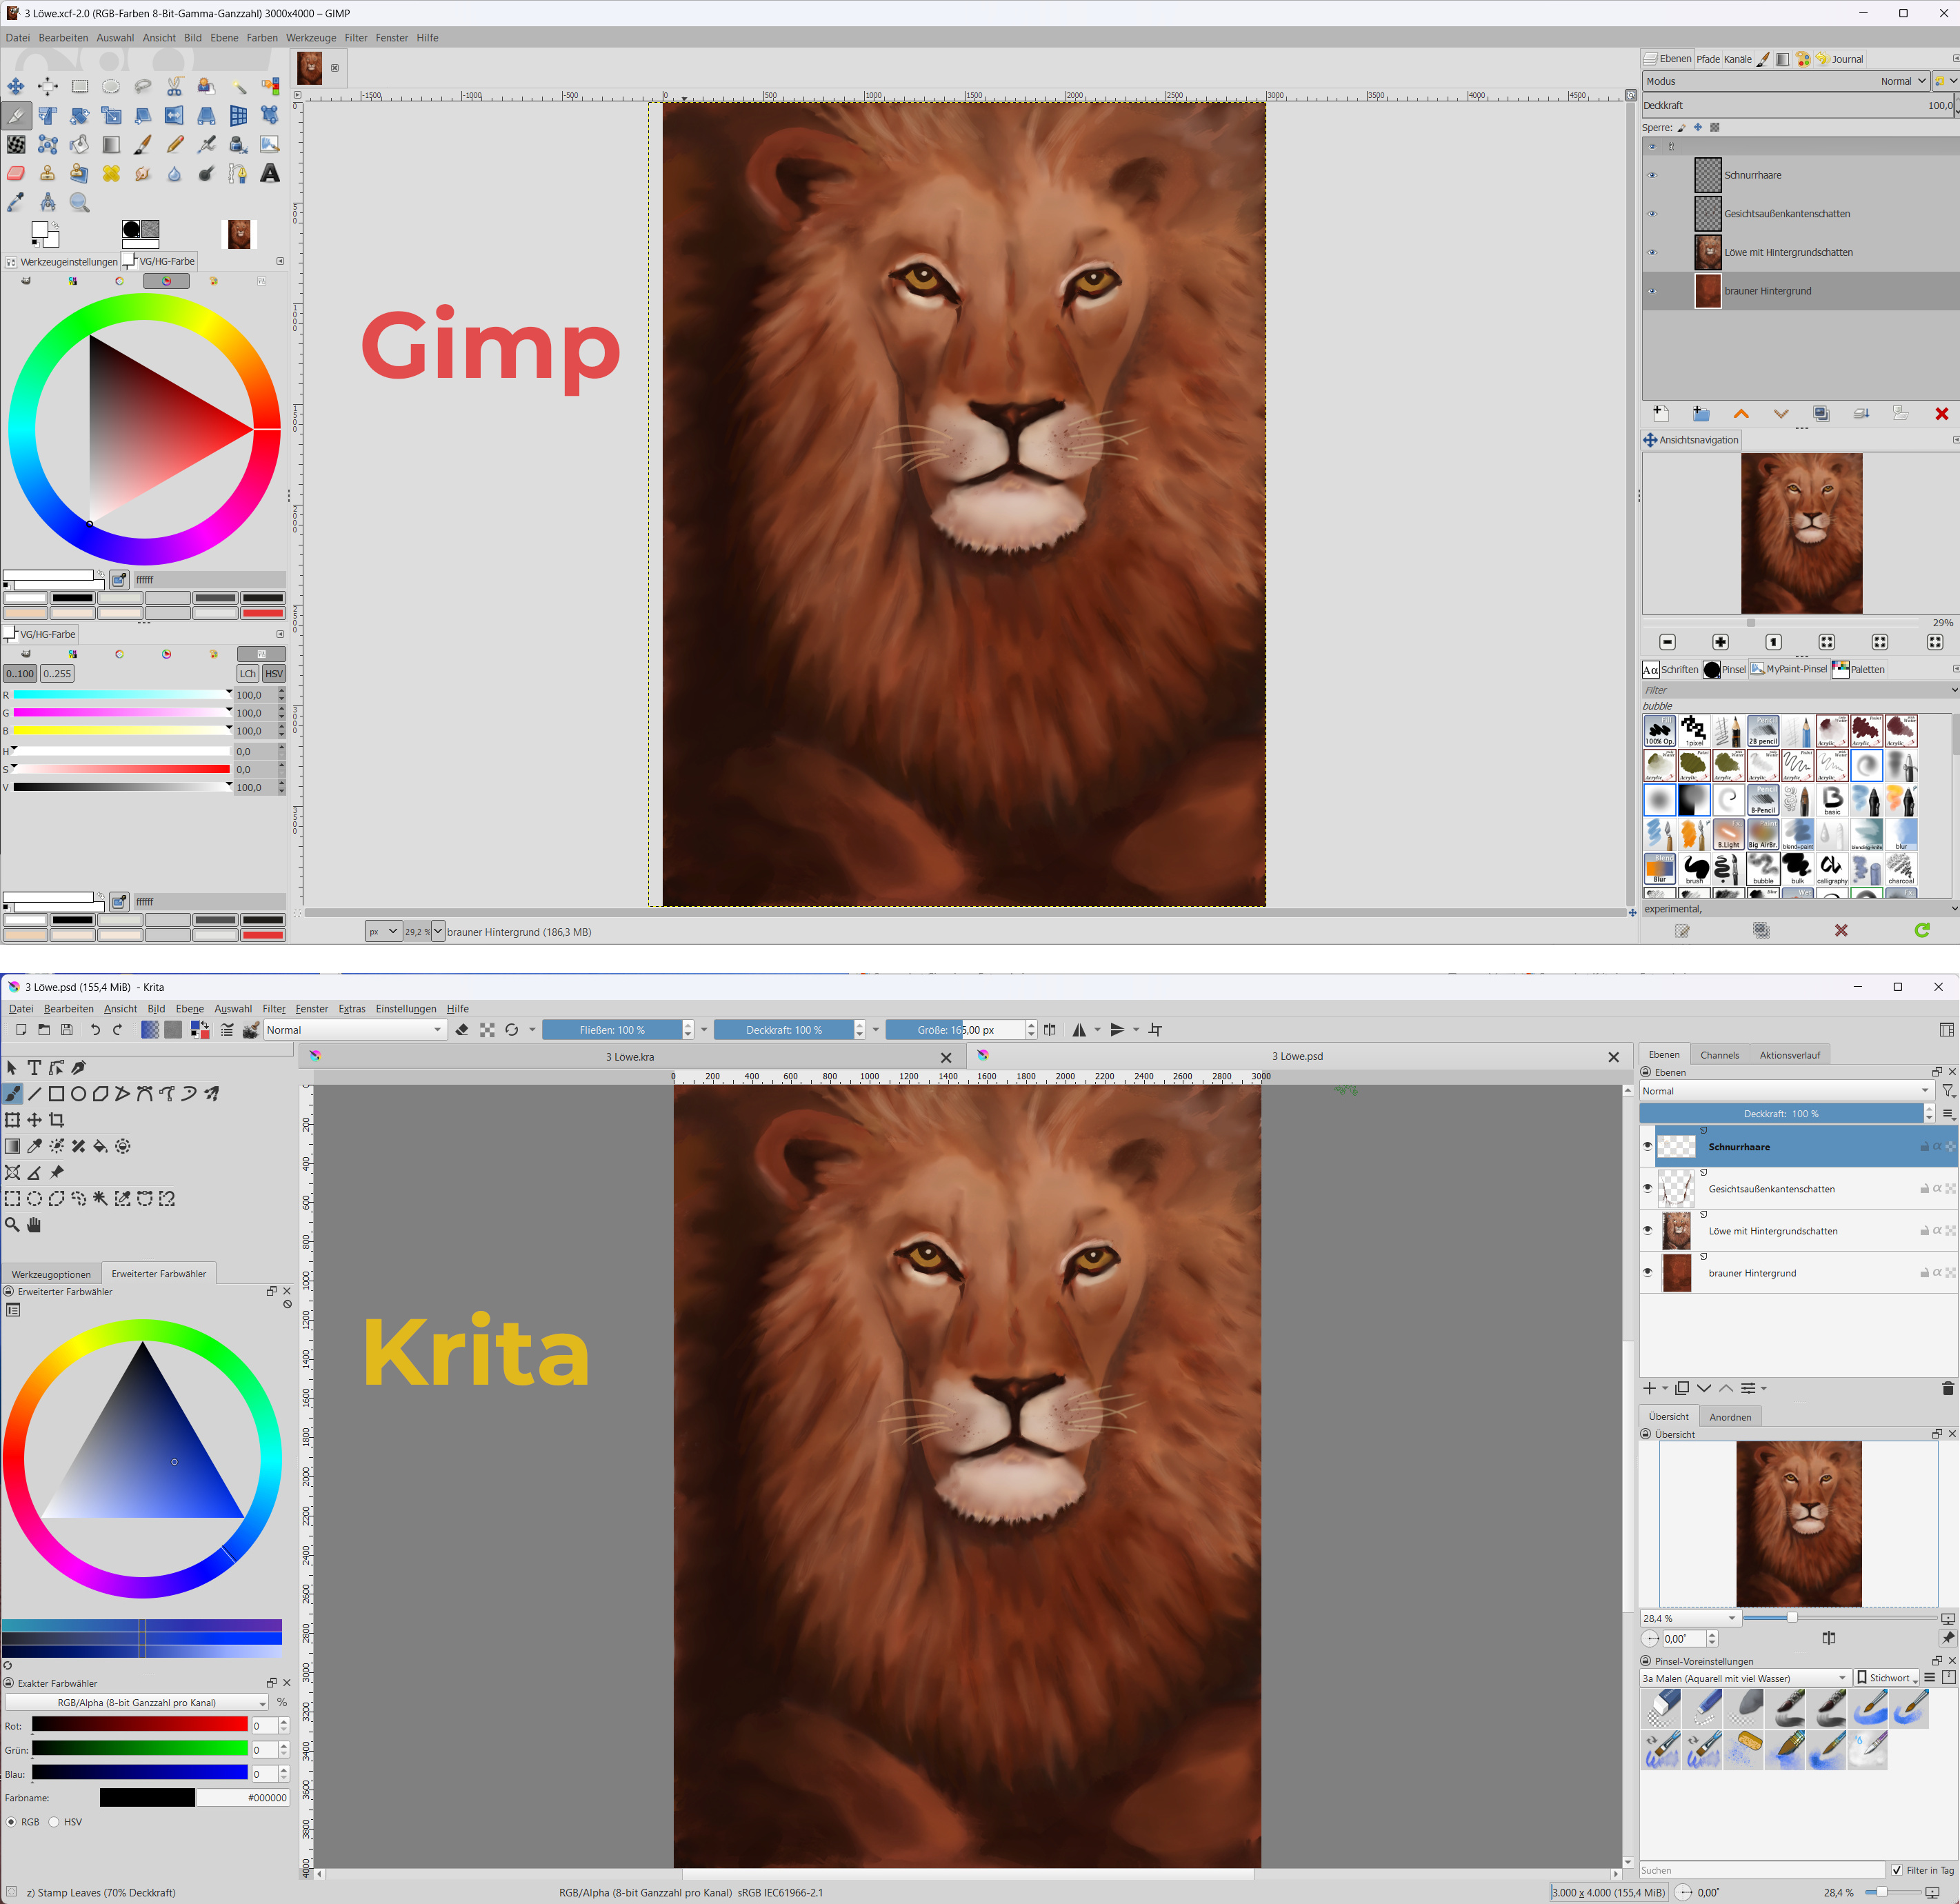
Task: Select the red Eraser tool in GIMP
Action: tap(16, 174)
